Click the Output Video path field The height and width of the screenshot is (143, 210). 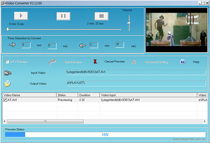point(135,83)
